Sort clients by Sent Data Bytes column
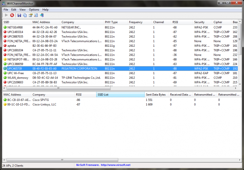 pos(157,94)
